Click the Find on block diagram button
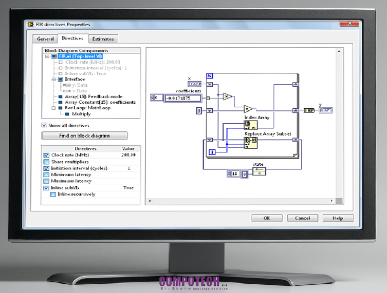Image resolution: width=387 pixels, height=293 pixels. (x=84, y=136)
